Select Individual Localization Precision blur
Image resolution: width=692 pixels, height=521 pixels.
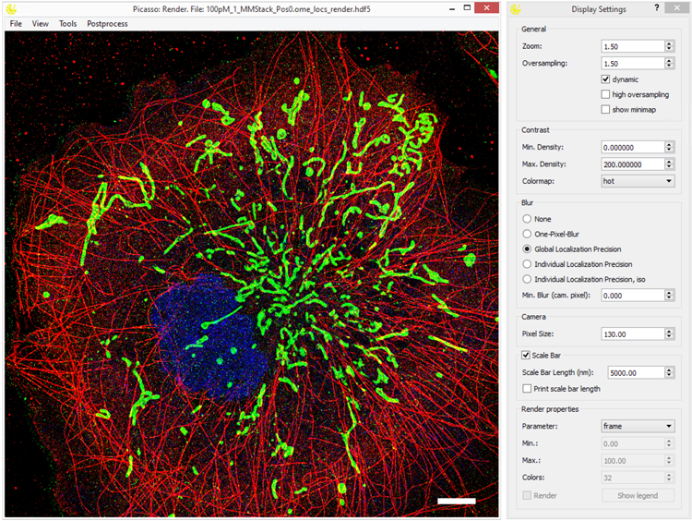pos(527,264)
